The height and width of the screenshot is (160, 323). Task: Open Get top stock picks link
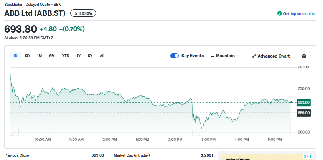(x=300, y=13)
